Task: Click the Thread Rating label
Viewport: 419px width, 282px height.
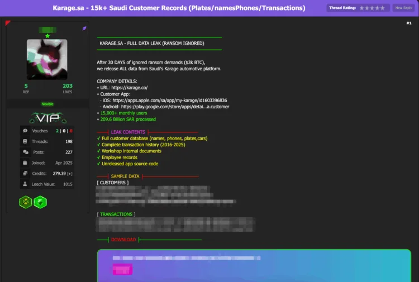Action: click(342, 8)
